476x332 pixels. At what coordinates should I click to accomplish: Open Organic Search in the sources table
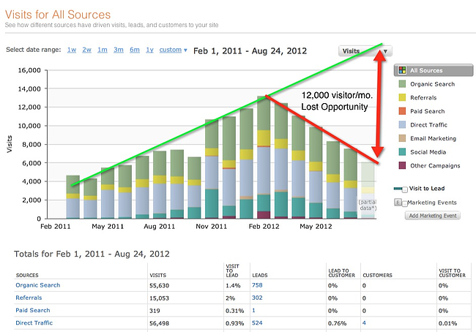click(x=38, y=285)
